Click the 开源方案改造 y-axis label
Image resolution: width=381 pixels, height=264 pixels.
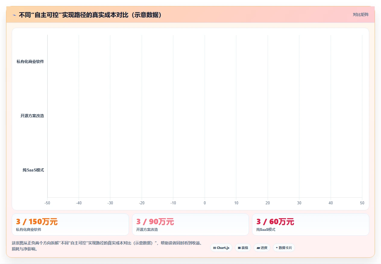[32, 116]
